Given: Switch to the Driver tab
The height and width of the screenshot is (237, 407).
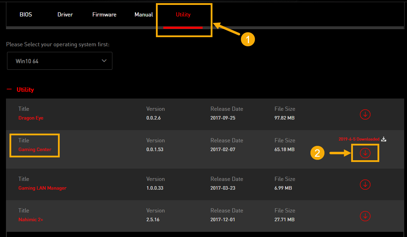Looking at the screenshot, I should 65,14.
